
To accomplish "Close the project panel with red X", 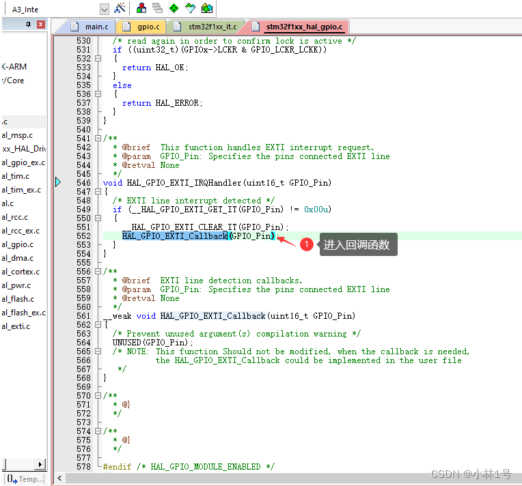I will [x=40, y=25].
